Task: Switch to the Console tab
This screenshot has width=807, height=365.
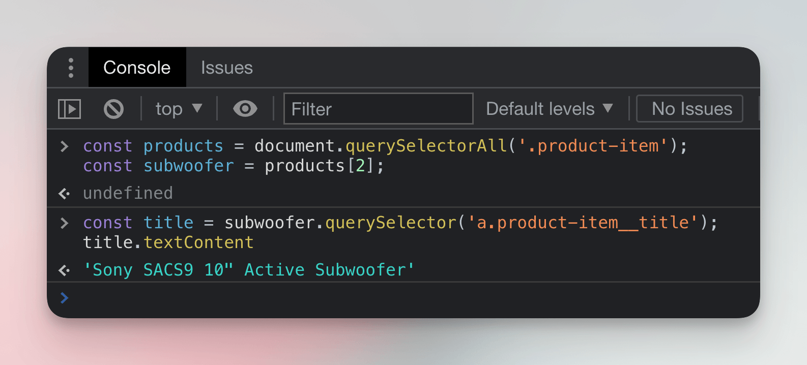Action: (x=137, y=68)
